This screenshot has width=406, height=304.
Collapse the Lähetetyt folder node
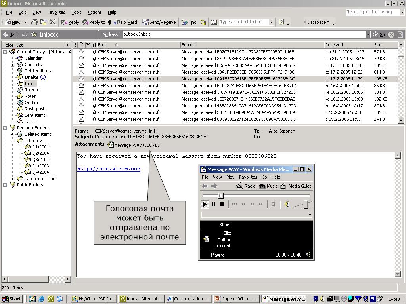[x=12, y=141]
